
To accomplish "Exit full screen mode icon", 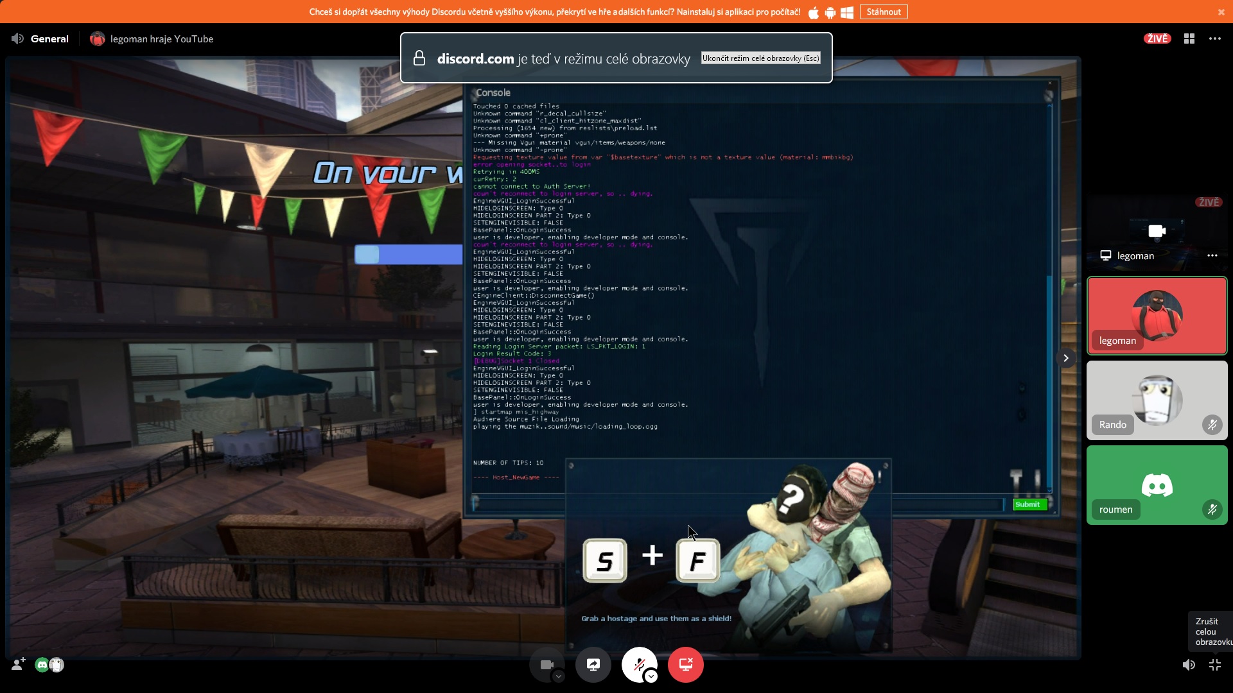I will coord(1215,665).
